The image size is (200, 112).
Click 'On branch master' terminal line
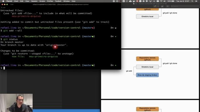pyautogui.click(x=12, y=42)
